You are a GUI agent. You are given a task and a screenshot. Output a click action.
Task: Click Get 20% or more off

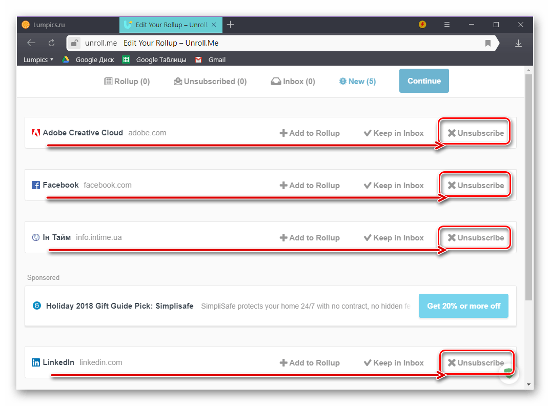click(x=463, y=306)
